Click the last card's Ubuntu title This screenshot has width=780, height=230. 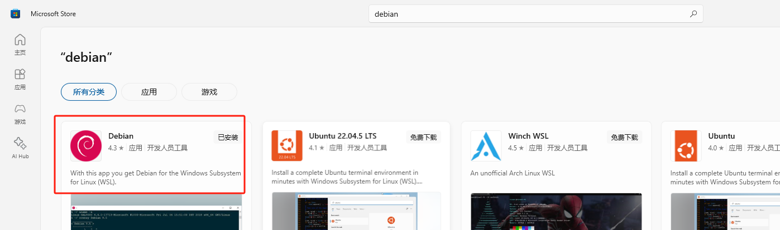tap(721, 136)
